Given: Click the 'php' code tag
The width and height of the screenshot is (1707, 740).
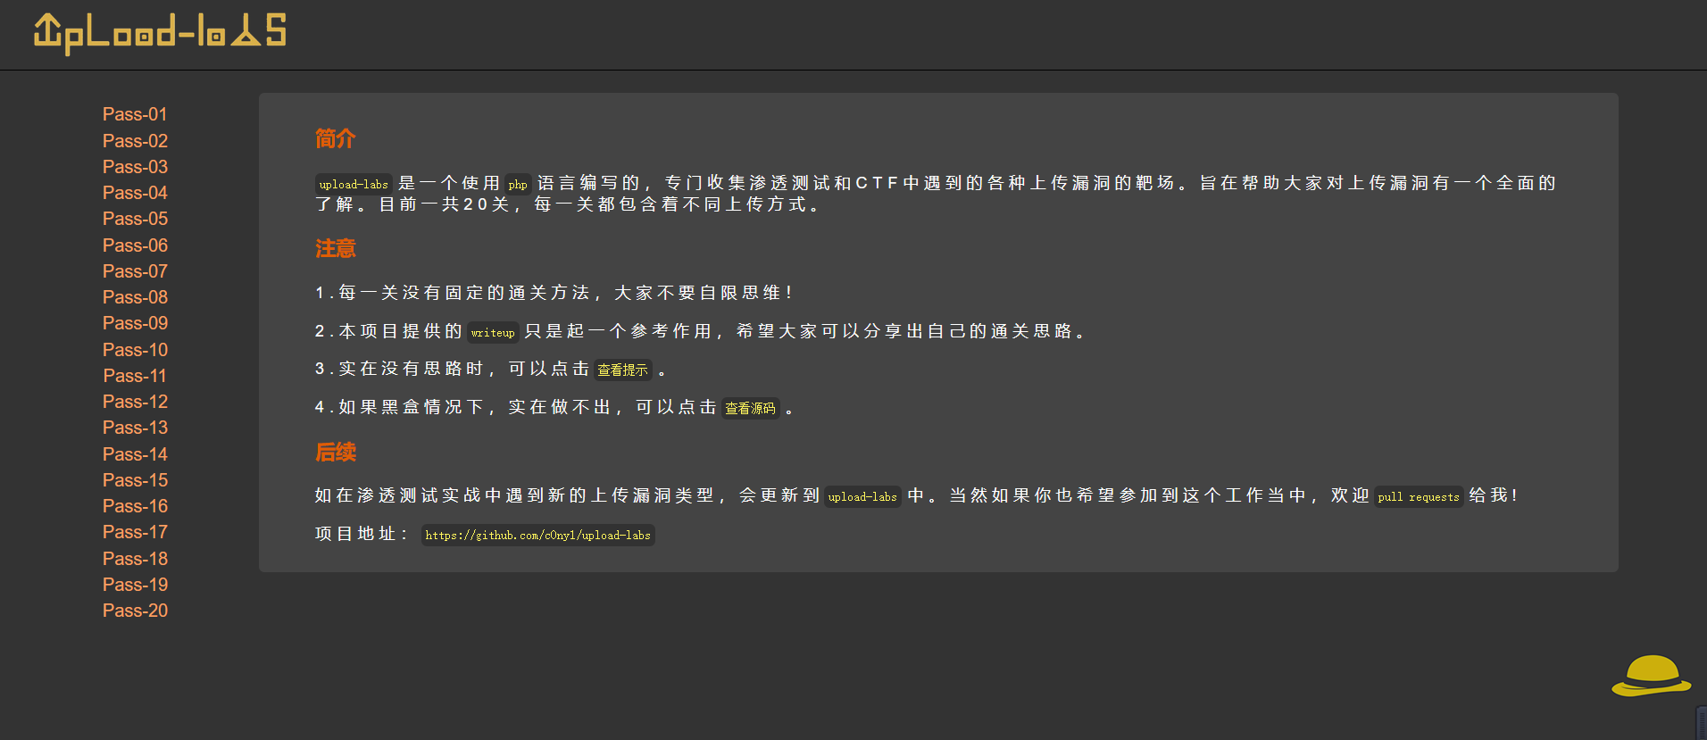Looking at the screenshot, I should 518,185.
